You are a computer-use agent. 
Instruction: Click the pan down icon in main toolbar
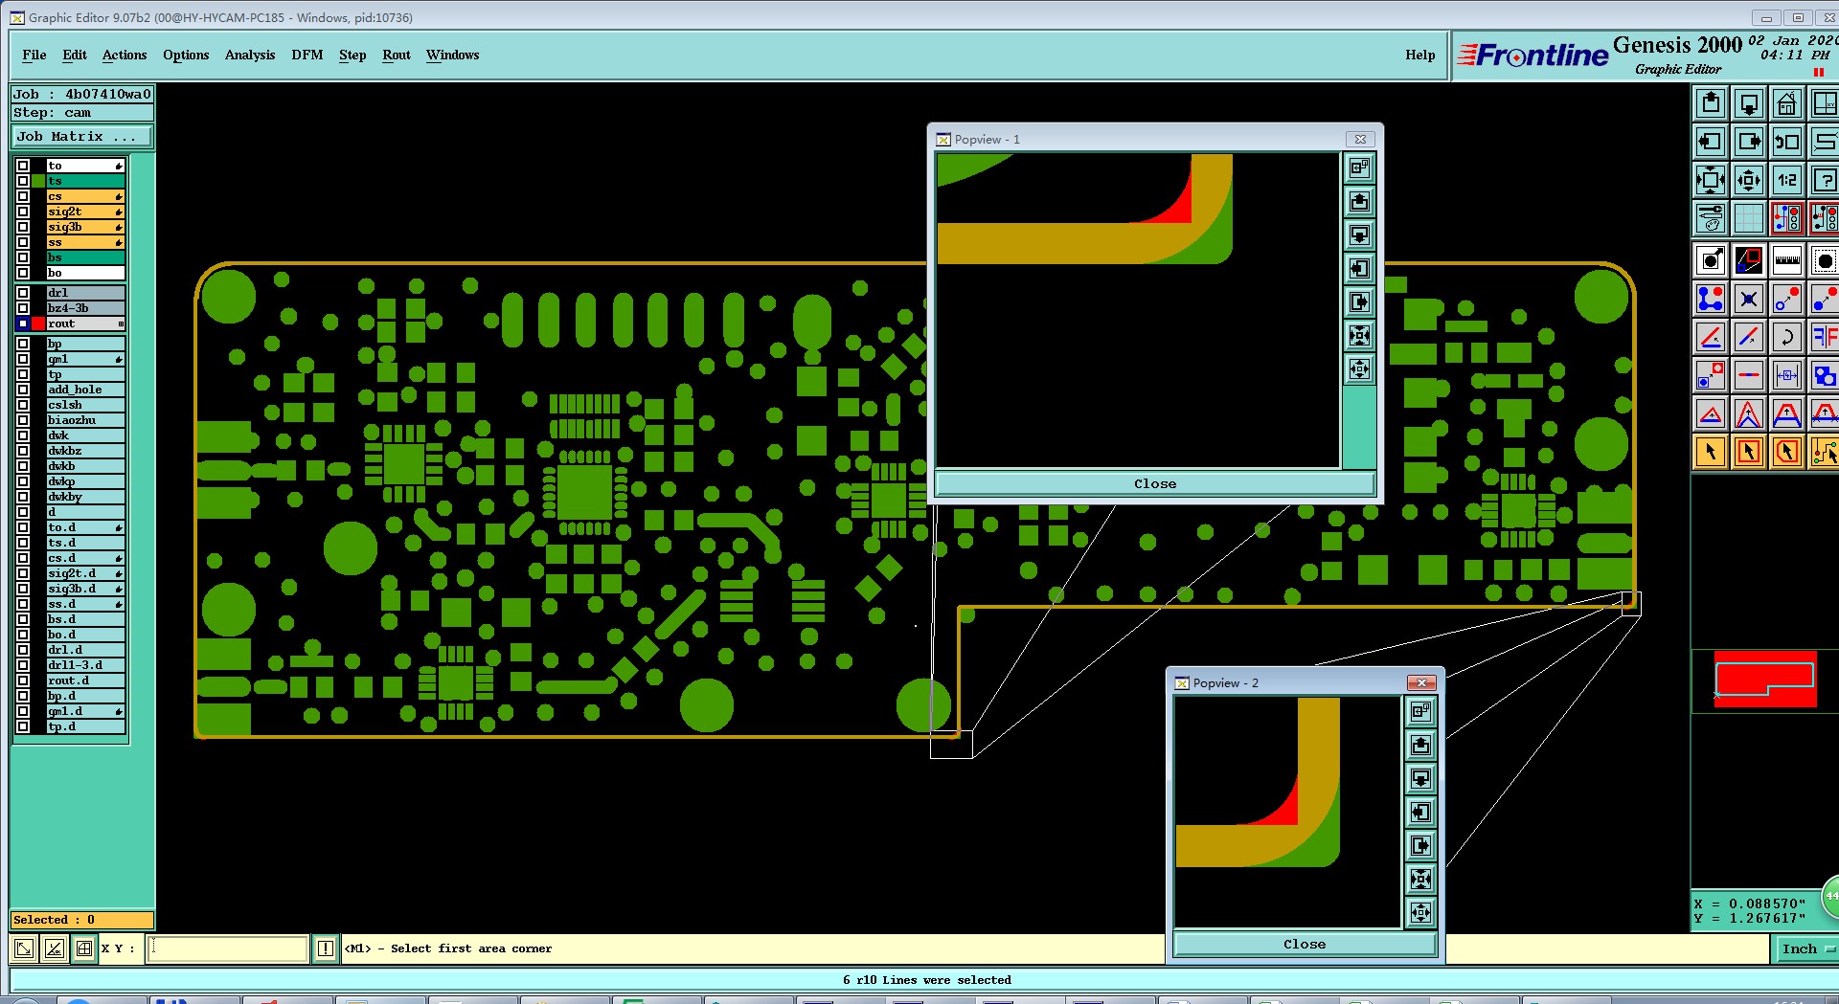[1749, 103]
